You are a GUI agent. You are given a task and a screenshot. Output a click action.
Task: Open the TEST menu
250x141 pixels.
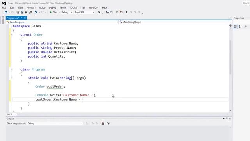(x=82, y=8)
